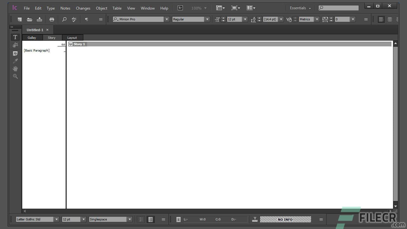Collapse the Story 1 header triangle
Image resolution: width=407 pixels, height=229 pixels.
[71, 44]
